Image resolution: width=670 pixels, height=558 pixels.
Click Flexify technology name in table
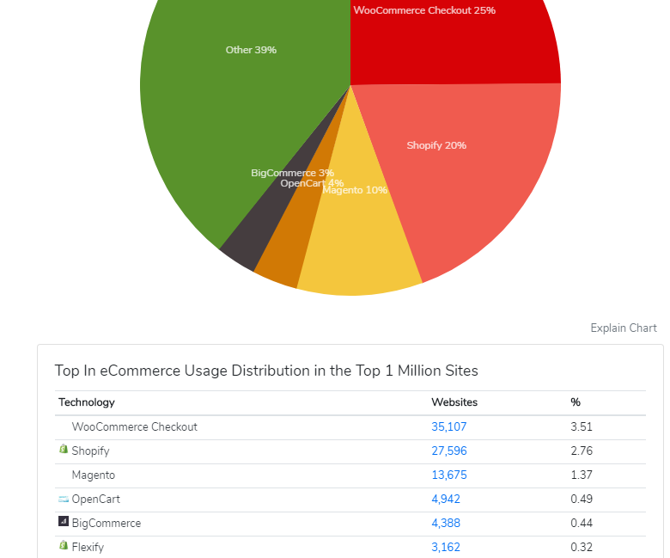tap(88, 548)
